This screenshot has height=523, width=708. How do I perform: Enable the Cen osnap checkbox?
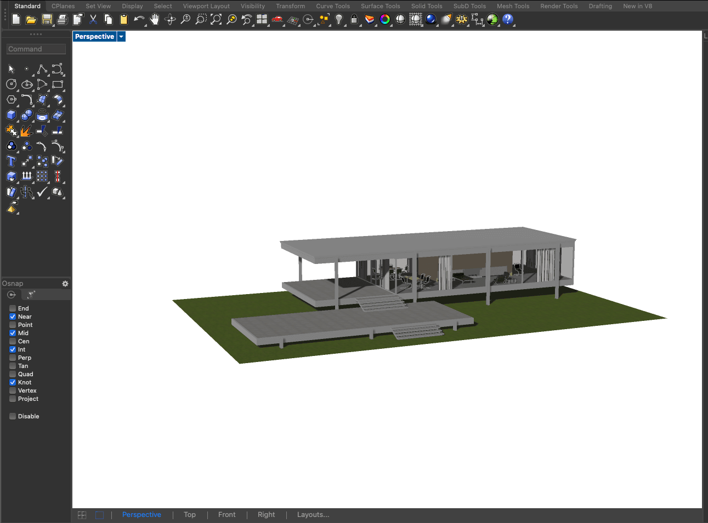(13, 341)
